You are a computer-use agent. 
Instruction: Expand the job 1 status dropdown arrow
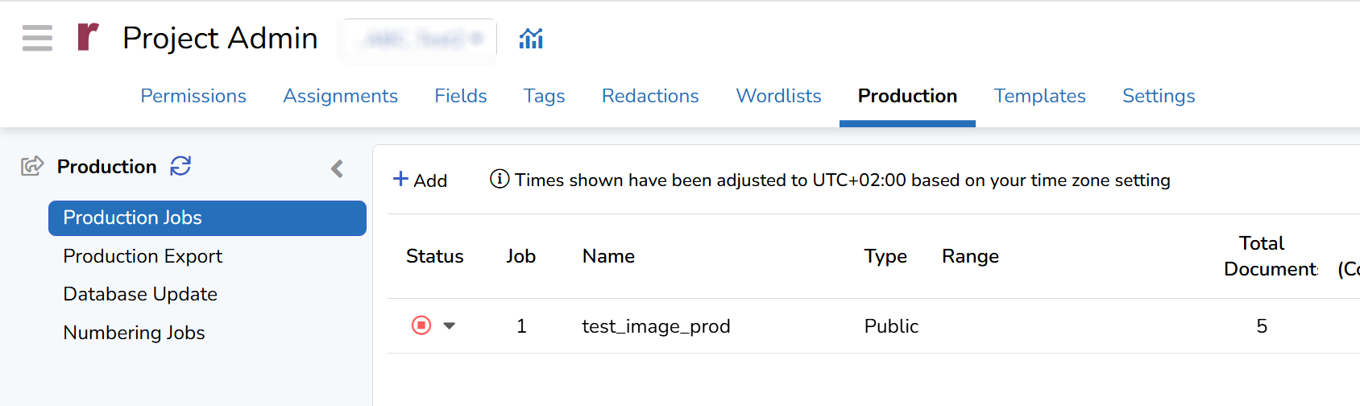click(x=450, y=325)
